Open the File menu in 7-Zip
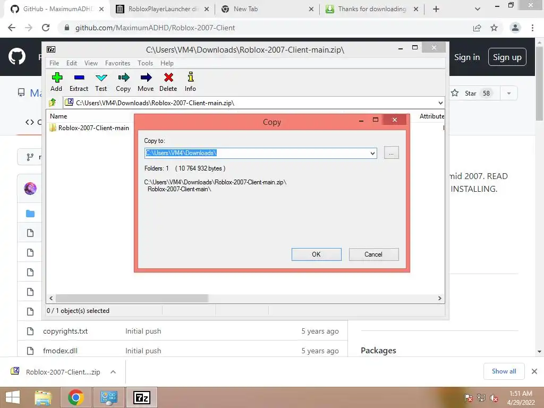Viewport: 544px width, 408px height. (x=54, y=63)
